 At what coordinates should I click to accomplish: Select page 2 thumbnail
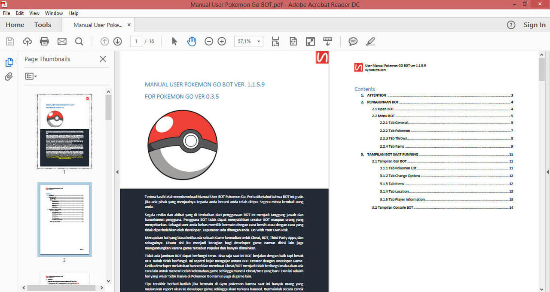point(64,219)
